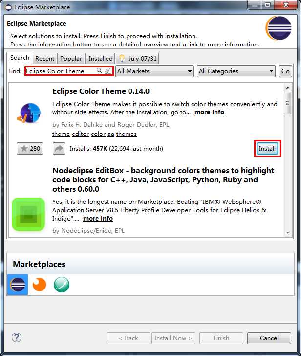Switch to the Popular tab
The image size is (301, 356).
(71, 59)
